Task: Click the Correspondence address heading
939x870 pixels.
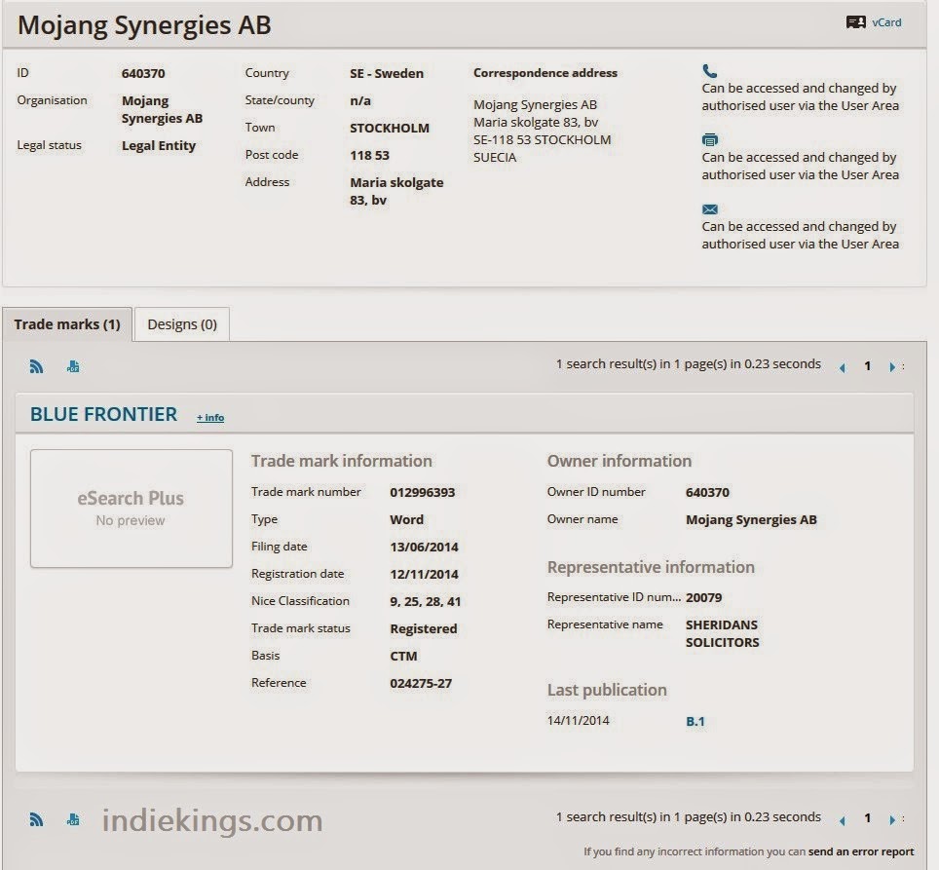Action: 545,73
